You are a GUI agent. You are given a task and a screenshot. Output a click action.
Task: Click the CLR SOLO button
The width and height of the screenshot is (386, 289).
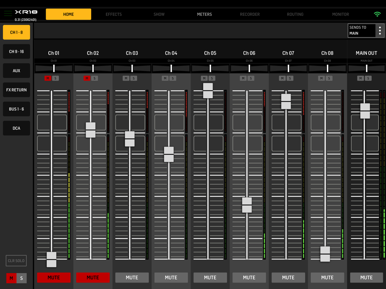coord(16,260)
